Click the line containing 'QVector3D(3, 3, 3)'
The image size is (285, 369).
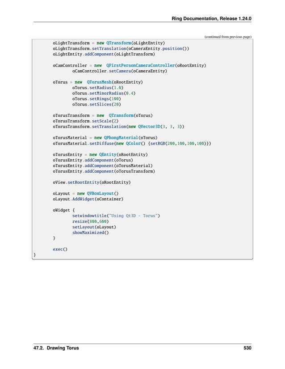tap(118, 127)
